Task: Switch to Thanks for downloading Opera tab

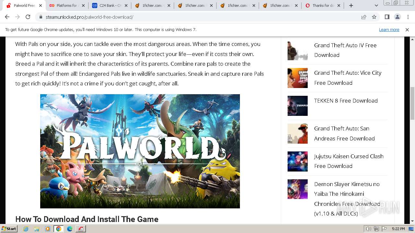Action: coord(323,6)
